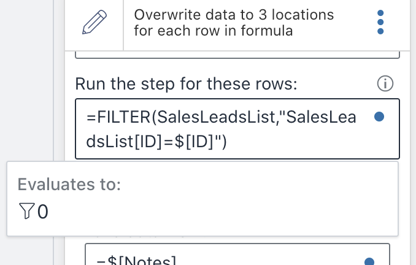Select the 'Overwrite data to 3 locations' step title

[234, 15]
